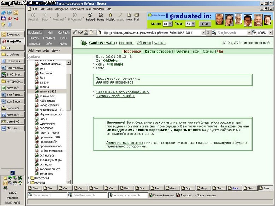Open Почта Яндекса bookmark
Screen dimensions: 275x206
point(162,195)
